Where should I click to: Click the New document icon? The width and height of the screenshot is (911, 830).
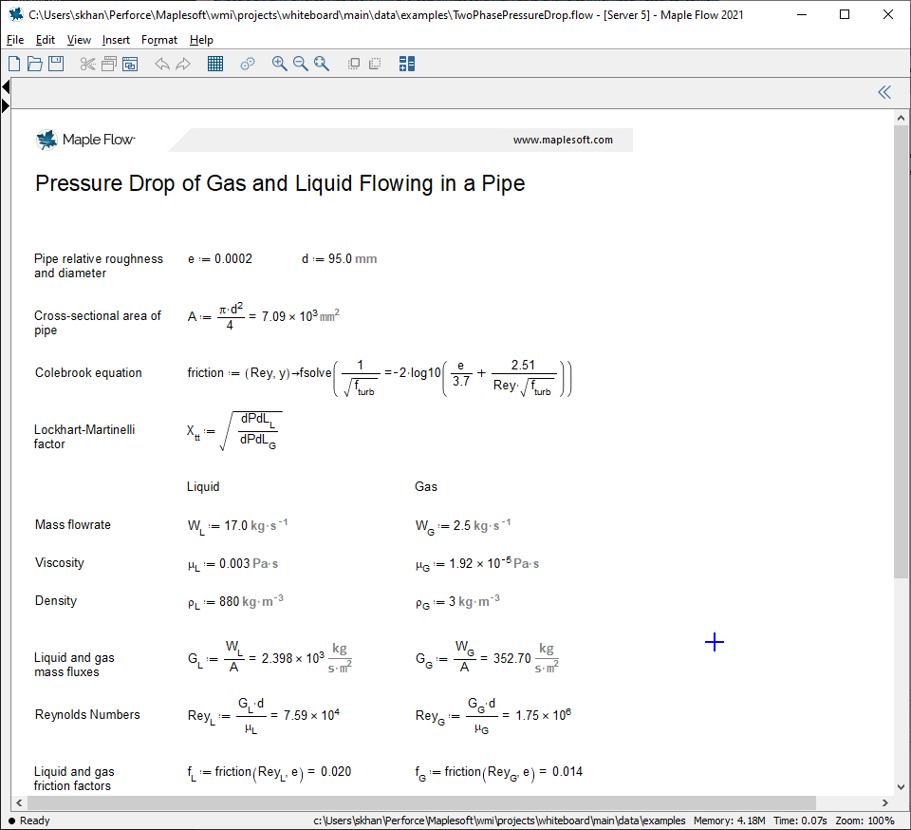point(14,64)
